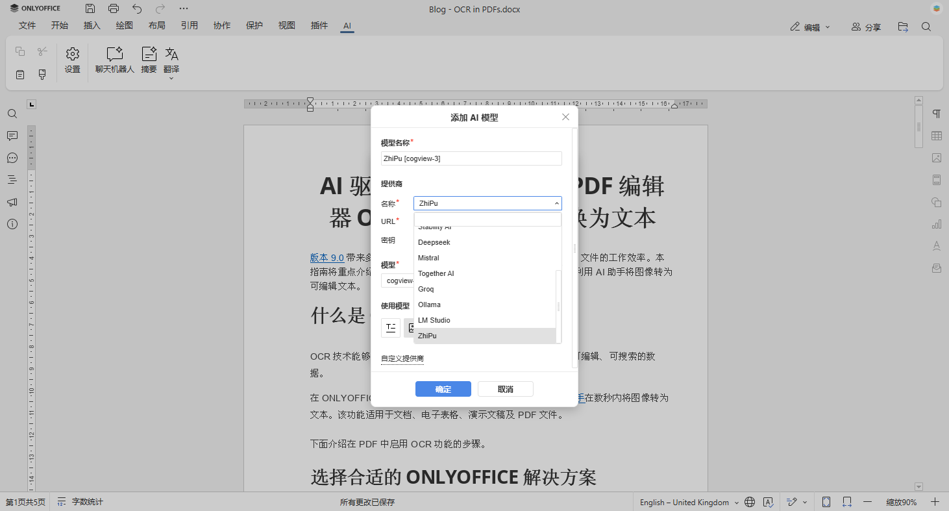Click open file location folder icon

click(903, 27)
